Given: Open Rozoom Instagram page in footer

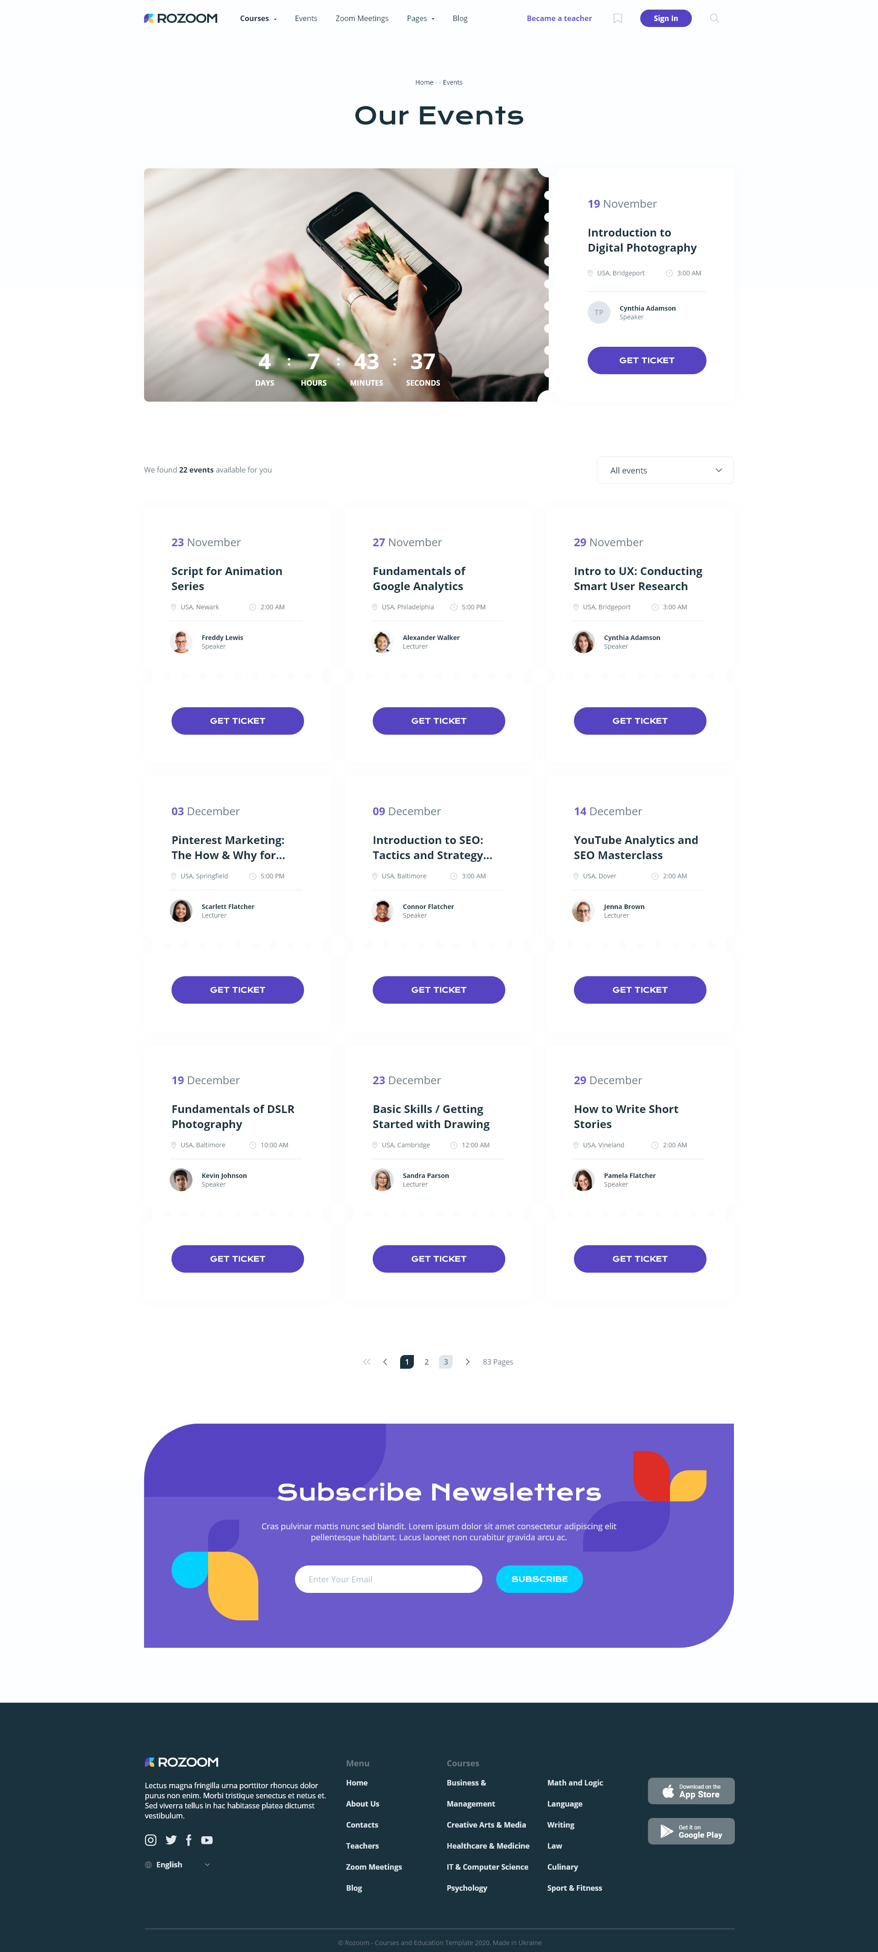Looking at the screenshot, I should [151, 1840].
